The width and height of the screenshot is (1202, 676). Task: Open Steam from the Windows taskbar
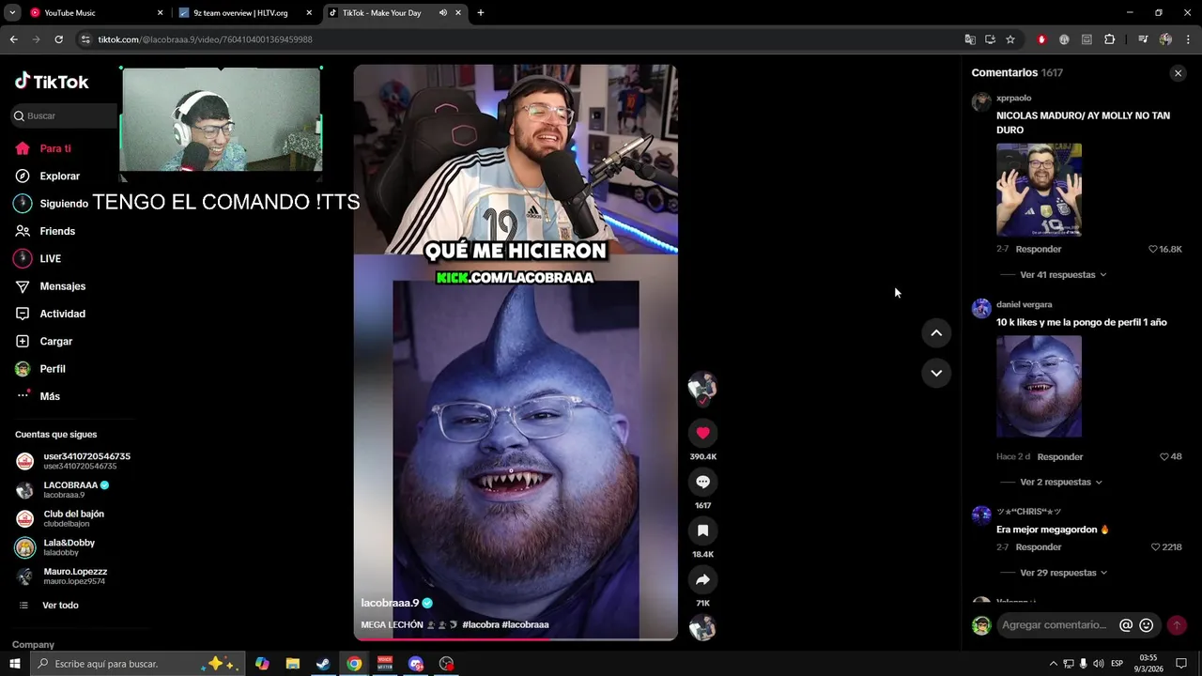[323, 664]
